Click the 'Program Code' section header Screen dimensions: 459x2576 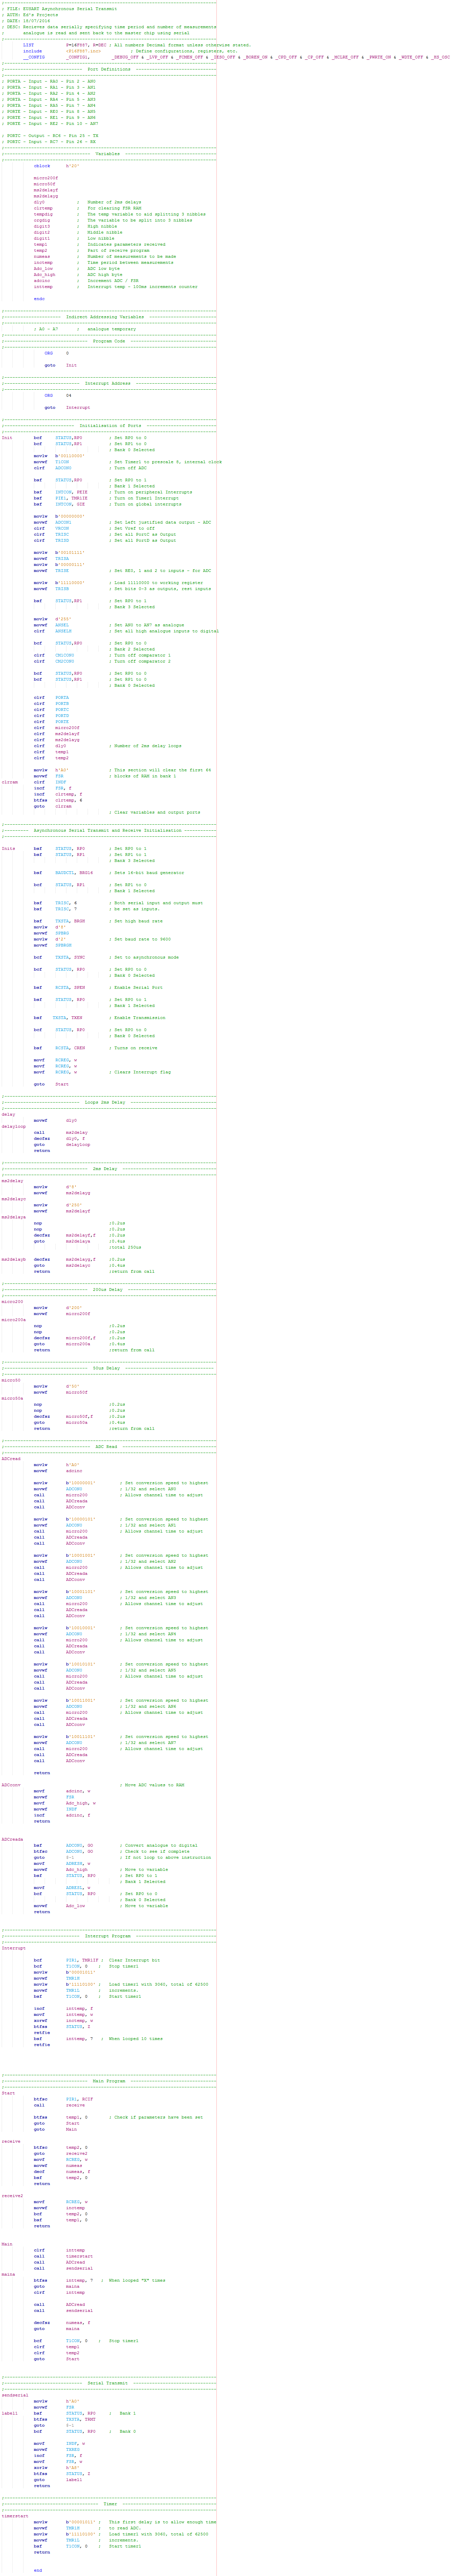pyautogui.click(x=109, y=341)
